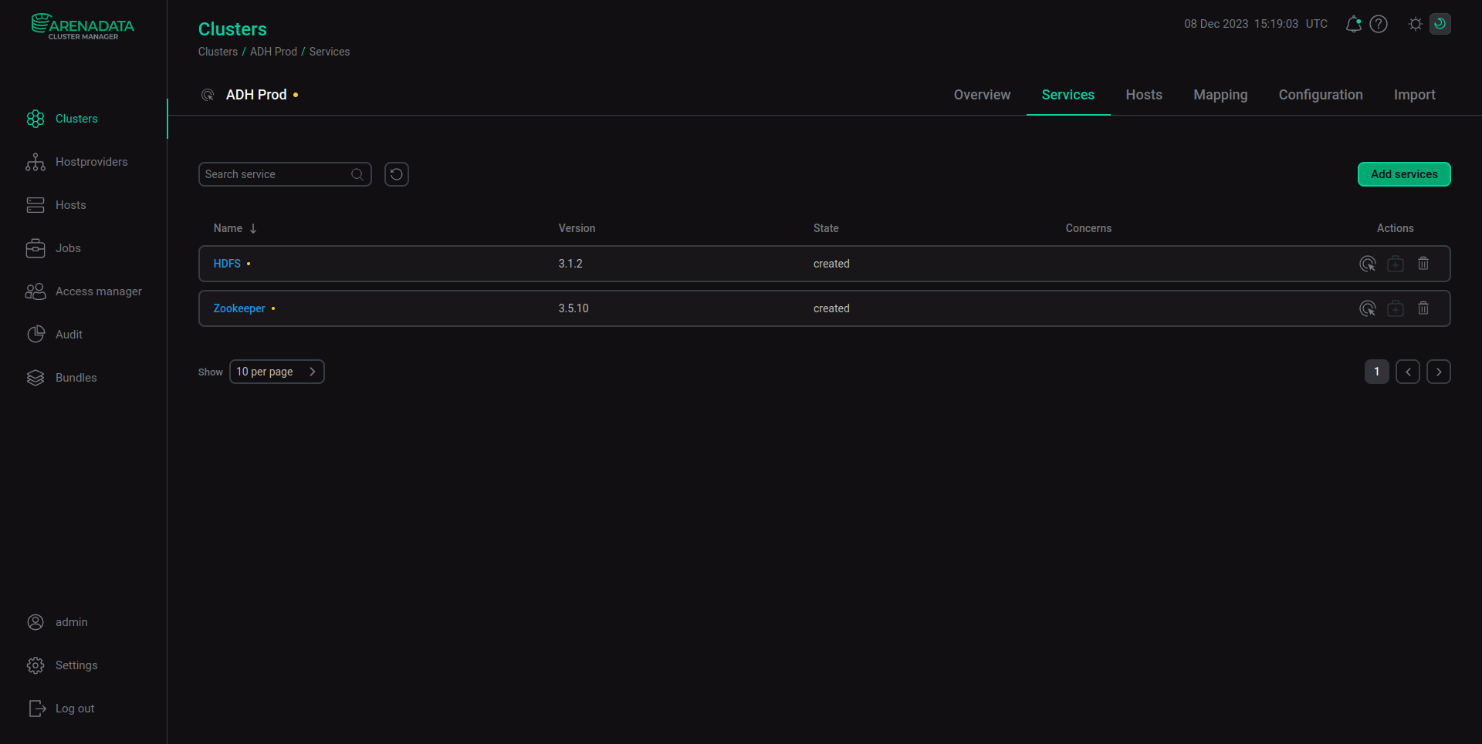Open the actions menu for Zookeeper
The width and height of the screenshot is (1482, 744).
(1368, 308)
